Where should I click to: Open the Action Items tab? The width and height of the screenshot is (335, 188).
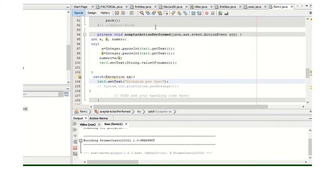coord(98,119)
